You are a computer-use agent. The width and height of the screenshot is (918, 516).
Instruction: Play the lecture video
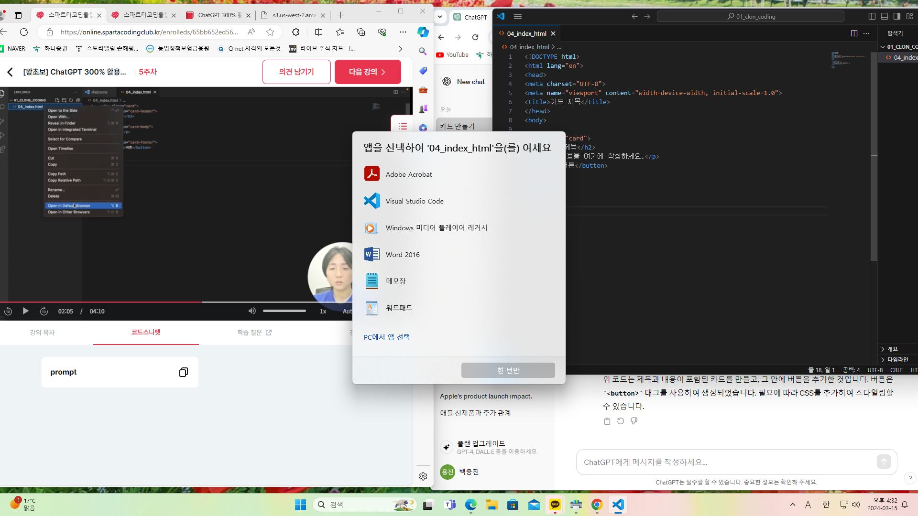26,311
